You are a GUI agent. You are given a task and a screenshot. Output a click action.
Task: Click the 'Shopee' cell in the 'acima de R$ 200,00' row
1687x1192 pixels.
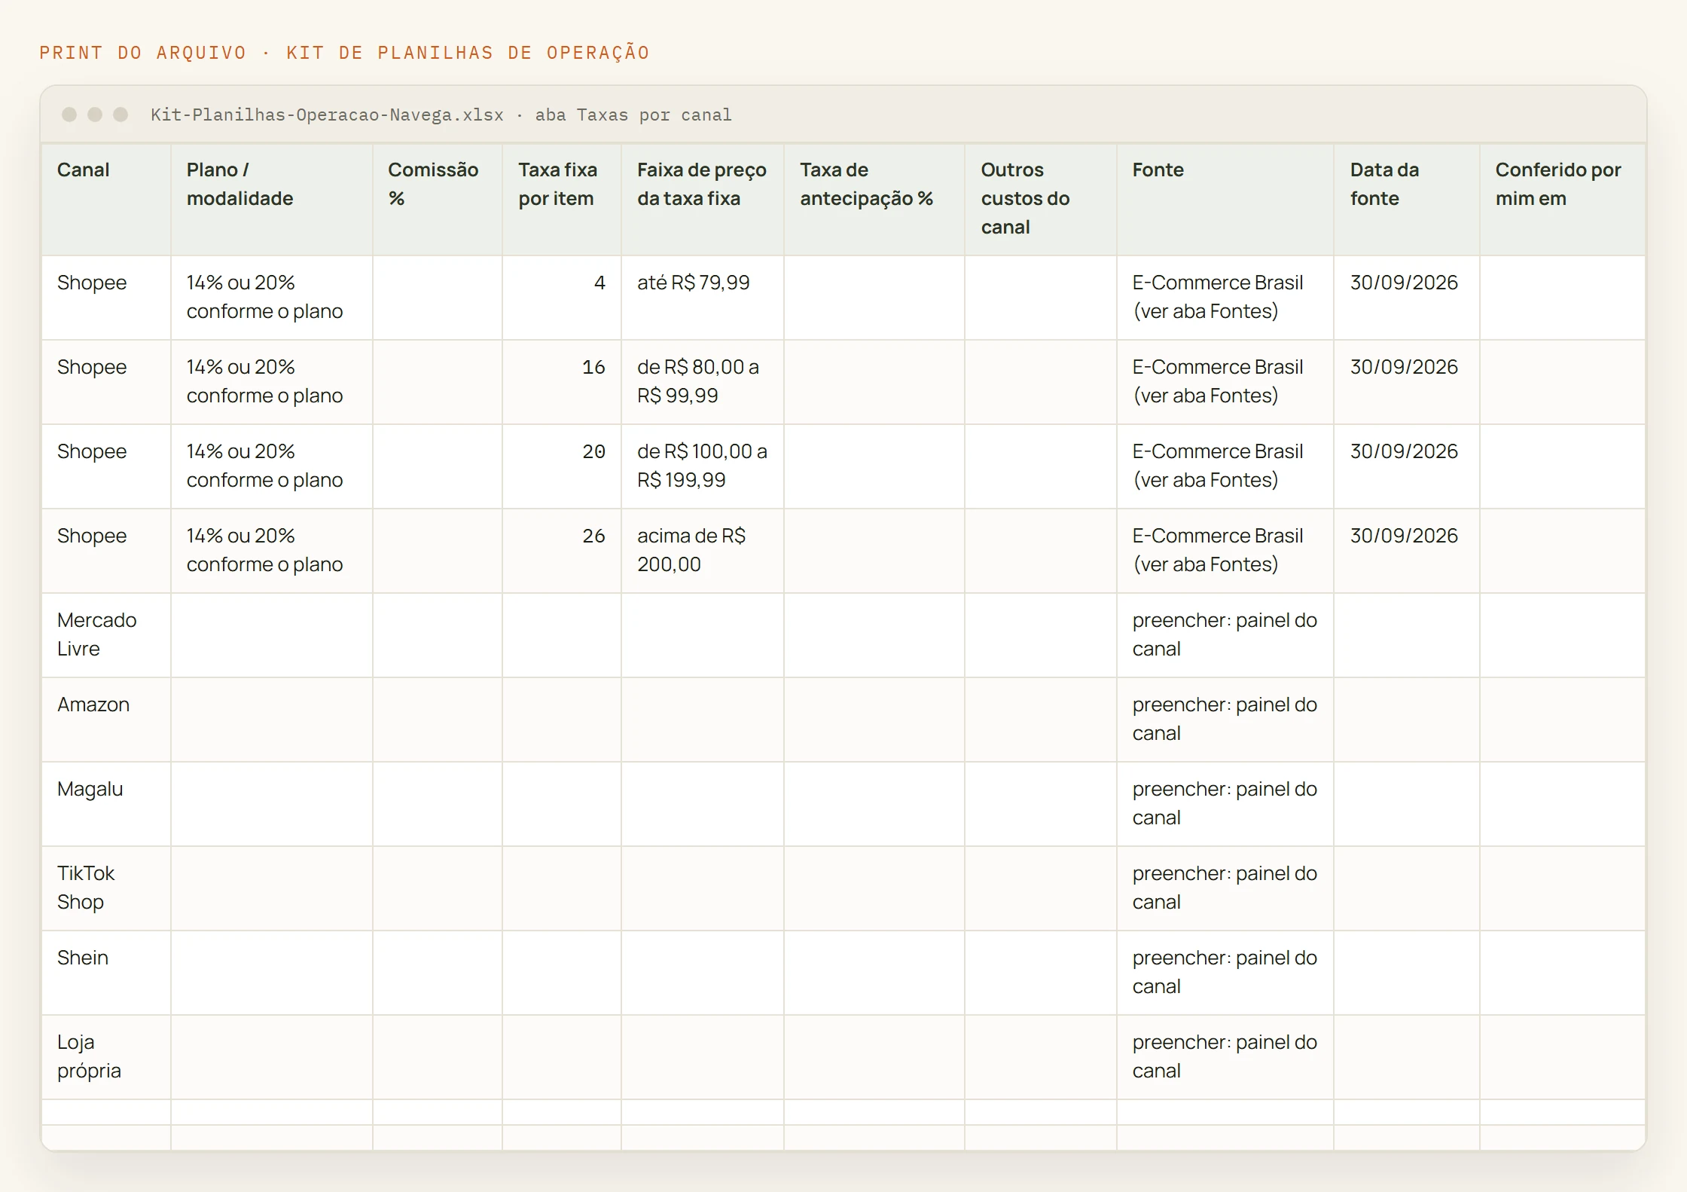coord(106,551)
